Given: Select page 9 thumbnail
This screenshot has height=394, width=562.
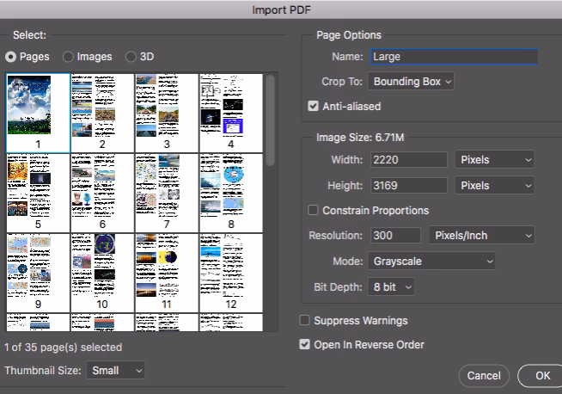Looking at the screenshot, I should (x=38, y=273).
